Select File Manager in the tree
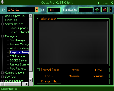 coord(17,40)
